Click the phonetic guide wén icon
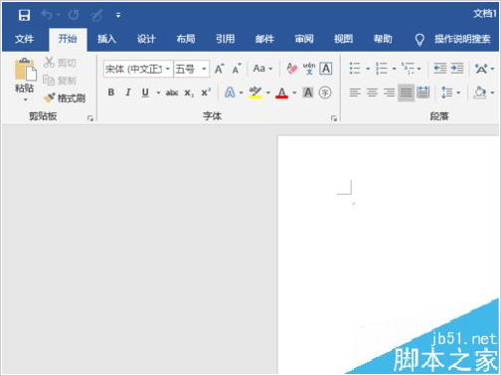501x376 pixels. (309, 69)
